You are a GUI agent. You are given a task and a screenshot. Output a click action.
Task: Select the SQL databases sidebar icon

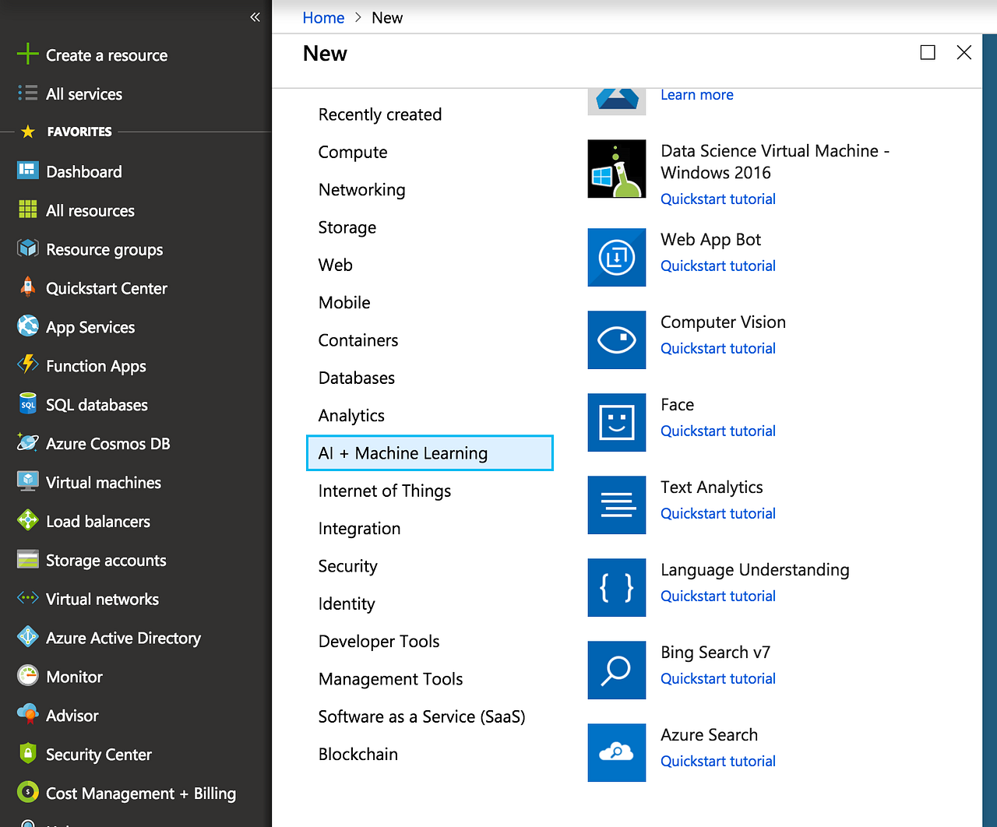click(27, 404)
